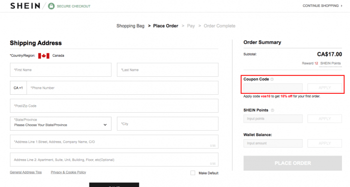Click the Post/Zip Code field

[x=114, y=106]
